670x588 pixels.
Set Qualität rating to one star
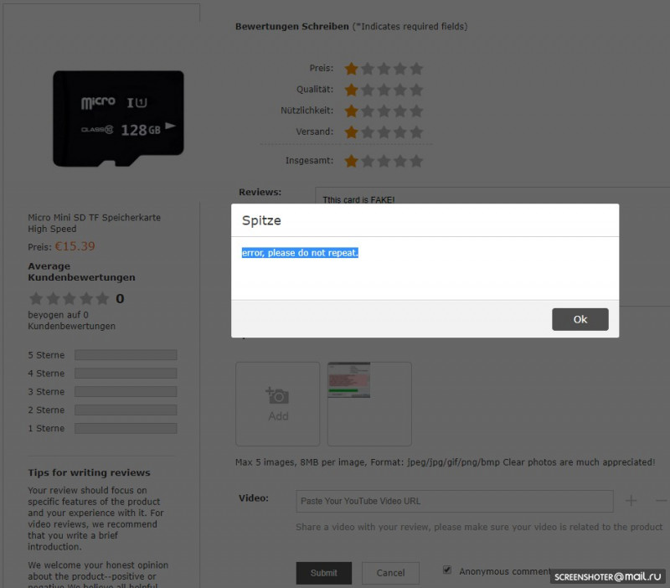coord(351,90)
